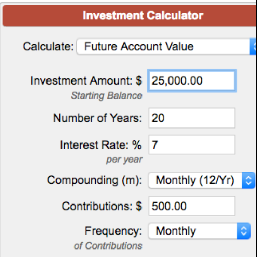Click the Contributions: $ label
This screenshot has height=257, width=257.
102,206
